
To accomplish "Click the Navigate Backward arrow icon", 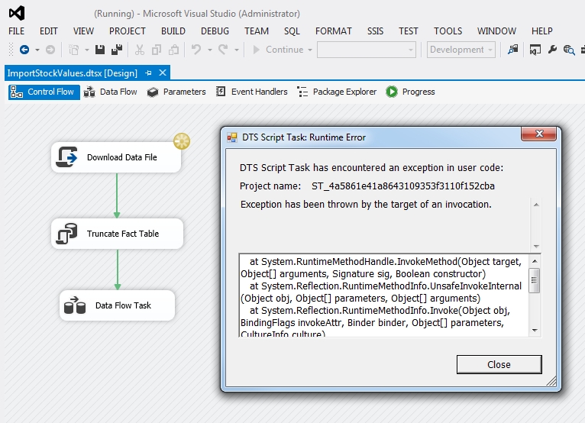I will coord(24,50).
